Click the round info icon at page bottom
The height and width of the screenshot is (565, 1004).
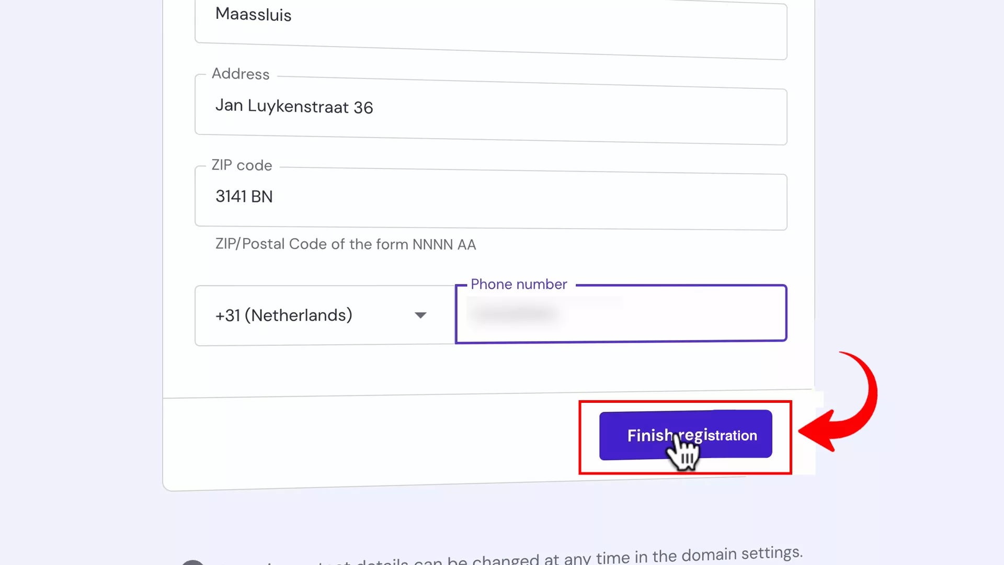point(192,562)
